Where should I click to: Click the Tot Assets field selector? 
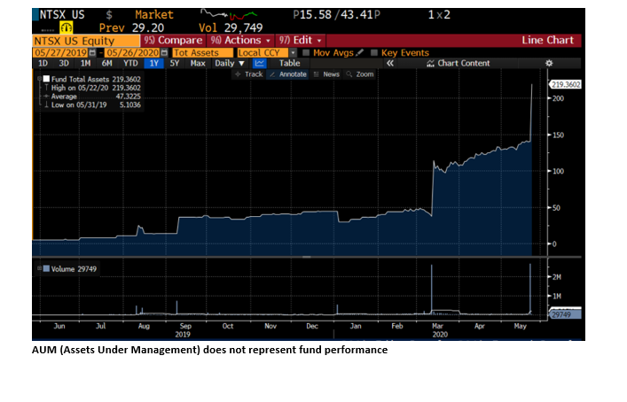point(203,53)
